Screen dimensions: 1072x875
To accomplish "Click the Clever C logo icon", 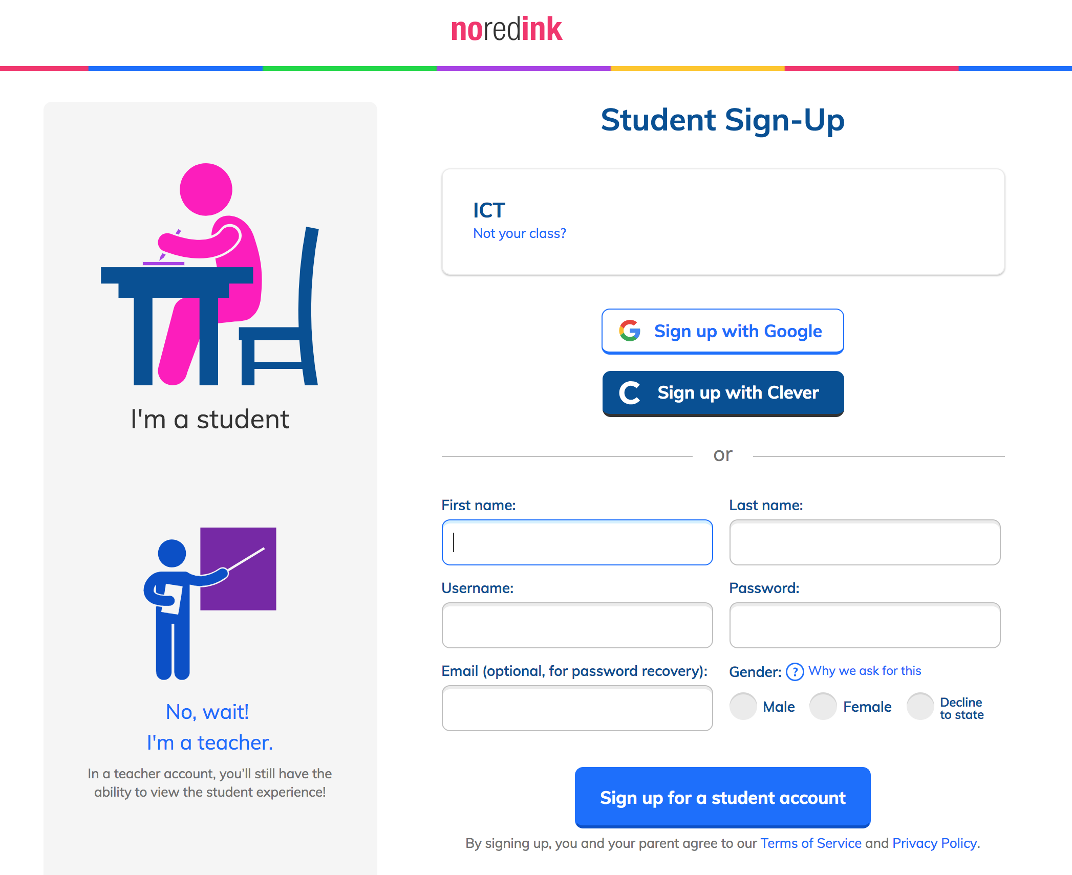I will coord(630,393).
